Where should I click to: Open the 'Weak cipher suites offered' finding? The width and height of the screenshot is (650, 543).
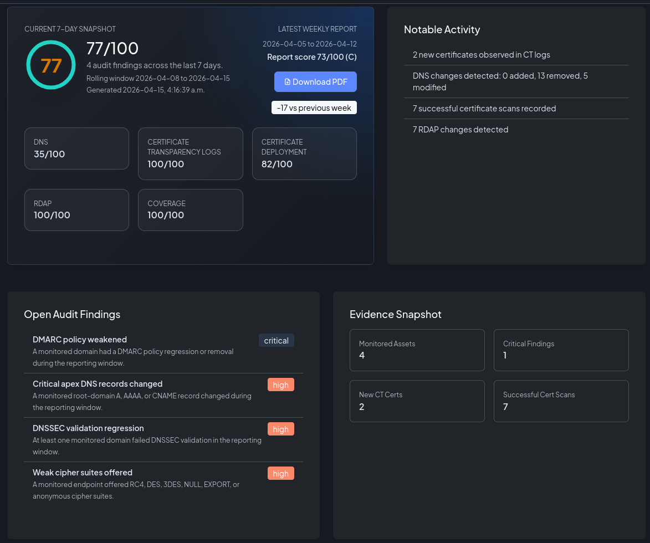coord(163,484)
